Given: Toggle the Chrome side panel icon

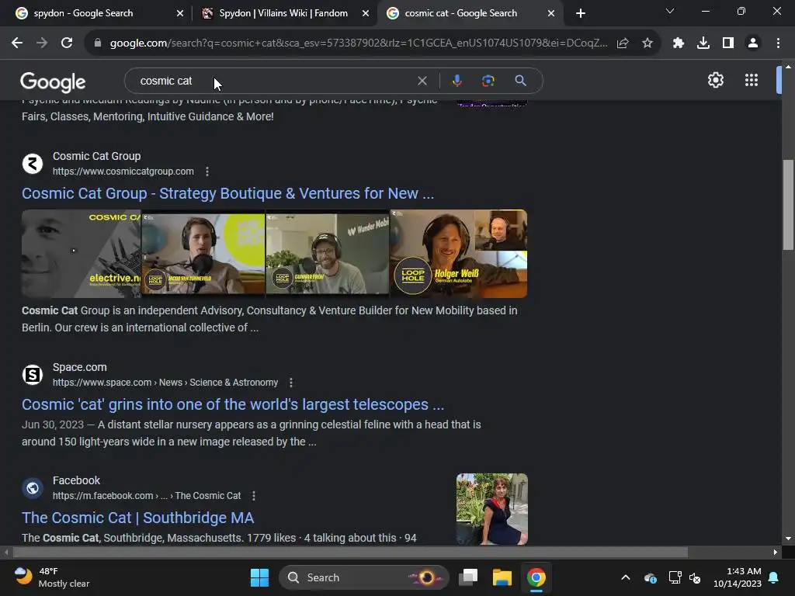Looking at the screenshot, I should [x=728, y=43].
